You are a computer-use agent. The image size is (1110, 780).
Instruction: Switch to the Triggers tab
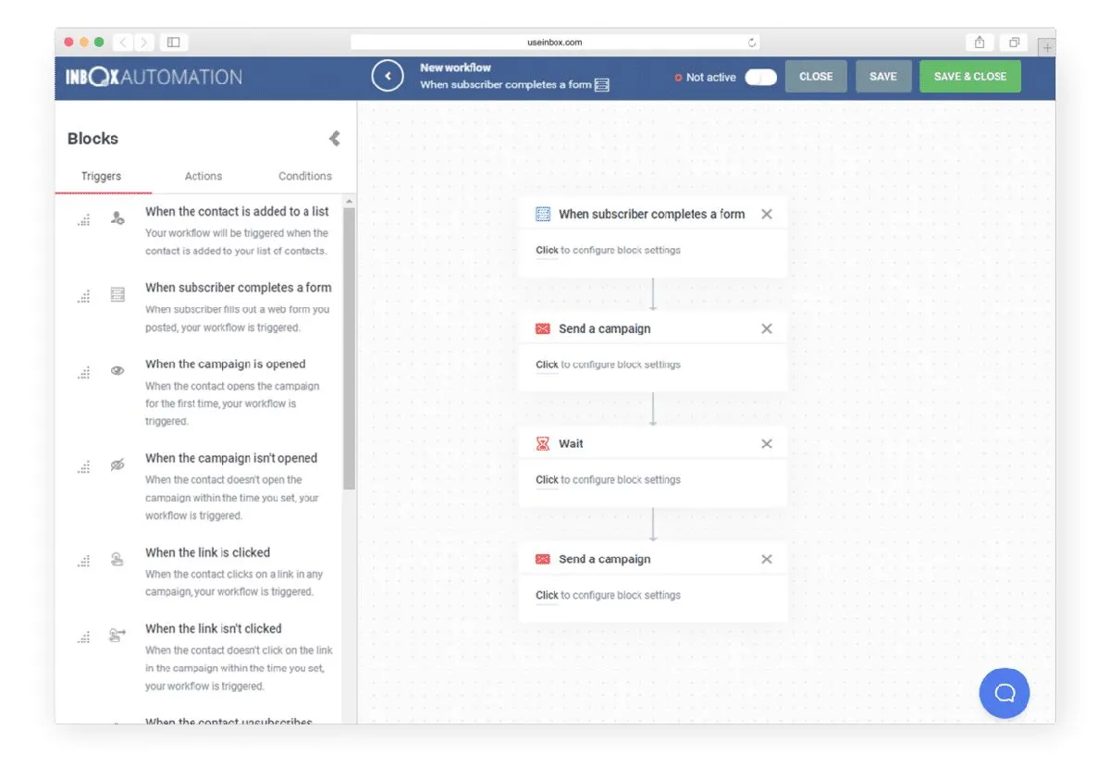coord(101,176)
